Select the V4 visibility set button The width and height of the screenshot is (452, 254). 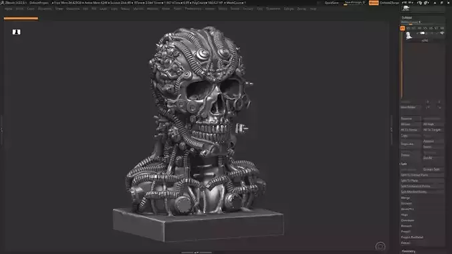point(419,28)
